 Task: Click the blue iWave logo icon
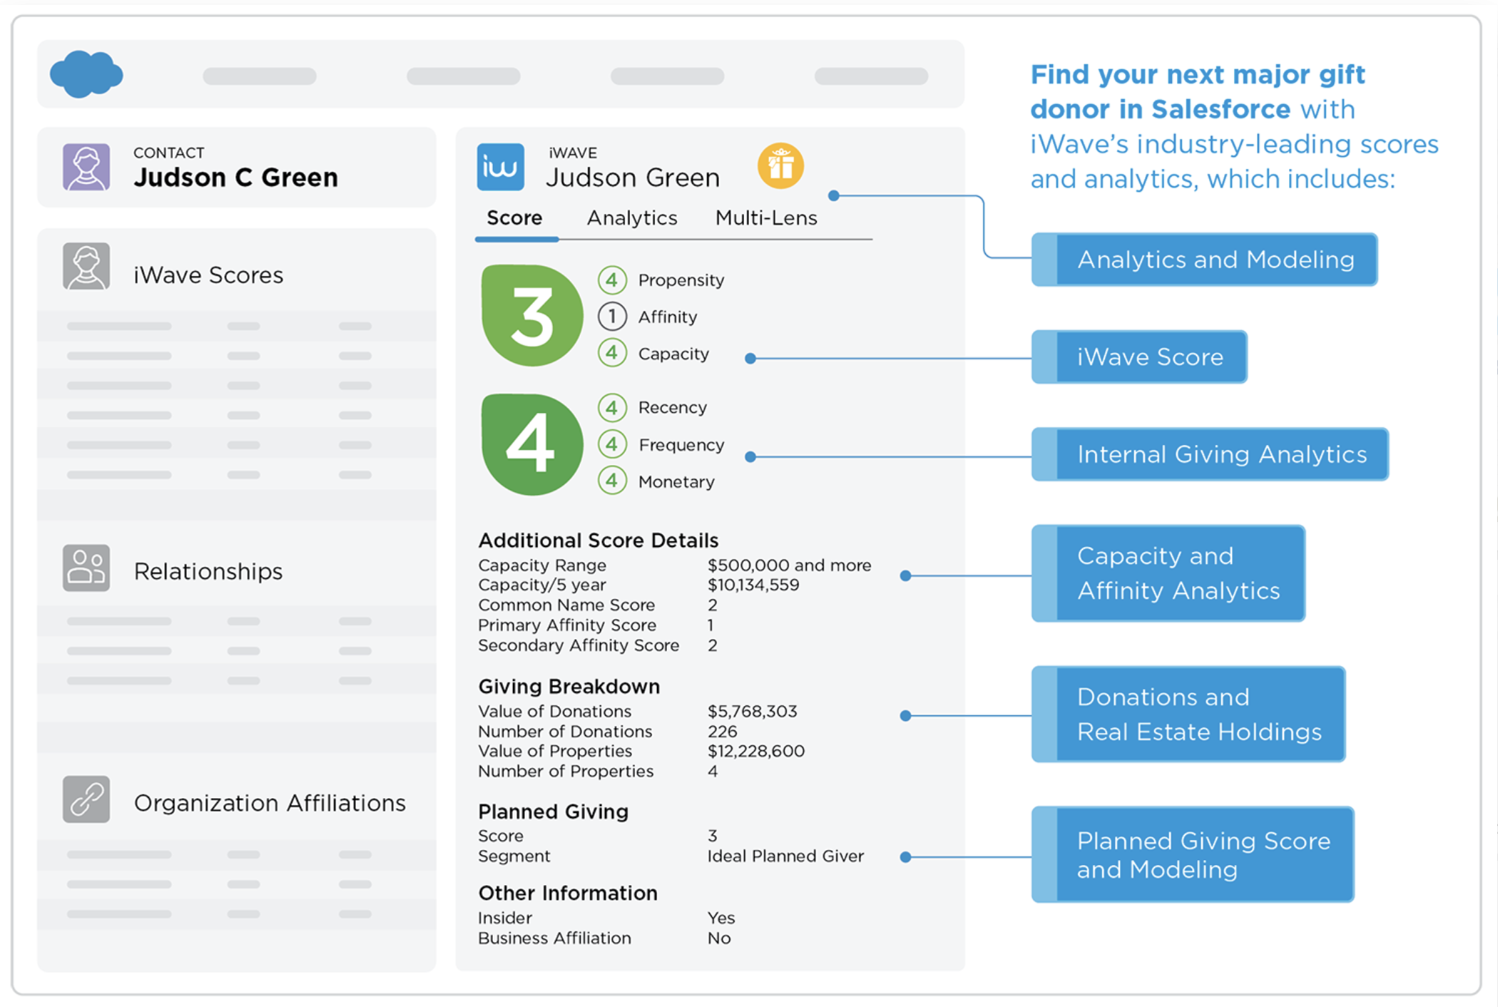(x=500, y=167)
